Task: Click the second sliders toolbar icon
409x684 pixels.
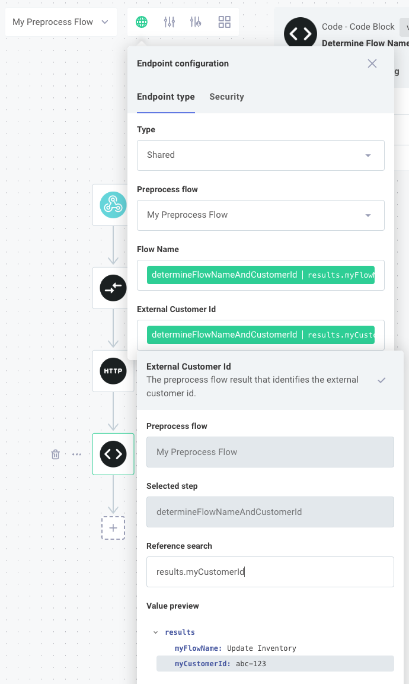Action: 196,21
